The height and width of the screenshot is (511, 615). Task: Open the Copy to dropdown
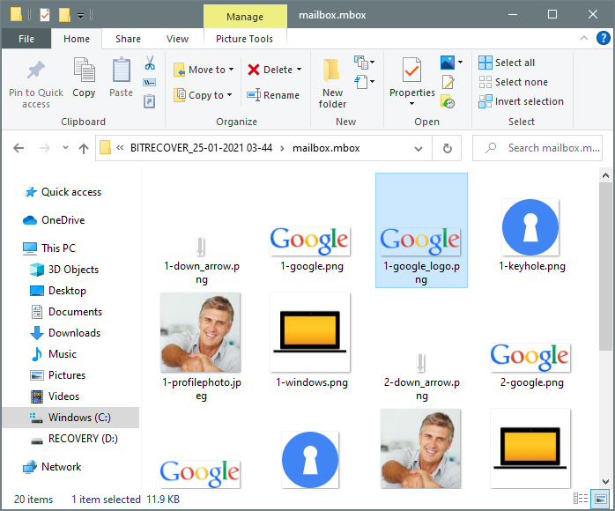coord(203,95)
